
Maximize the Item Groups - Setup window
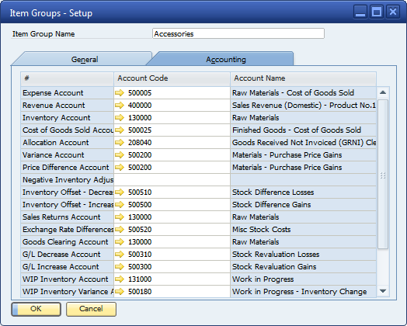(377, 12)
